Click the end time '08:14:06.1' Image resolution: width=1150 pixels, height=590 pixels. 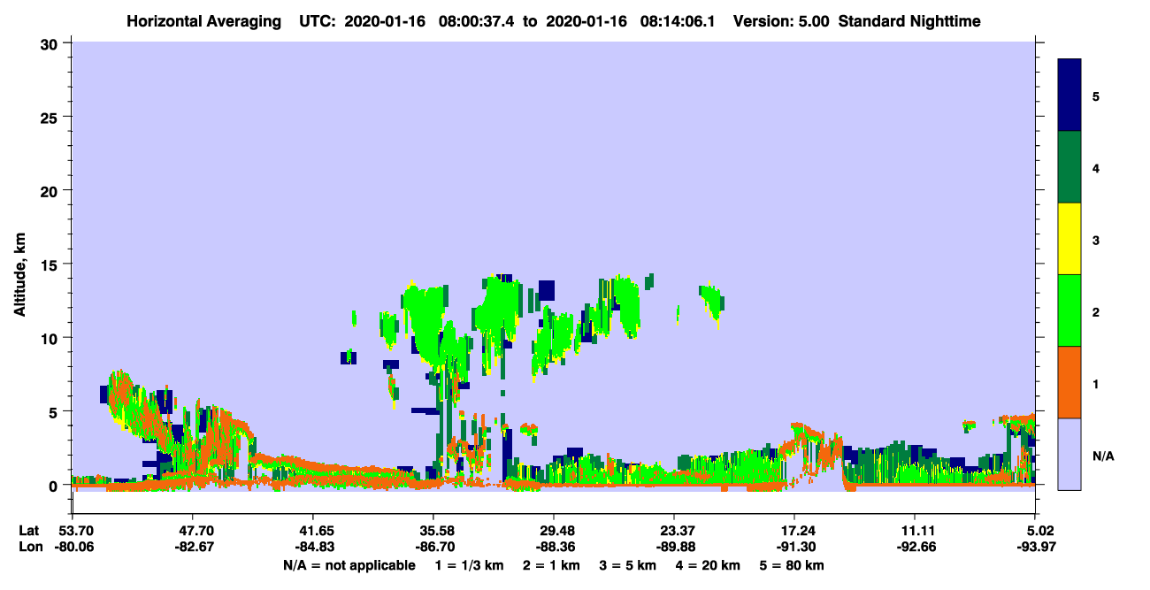pos(679,21)
